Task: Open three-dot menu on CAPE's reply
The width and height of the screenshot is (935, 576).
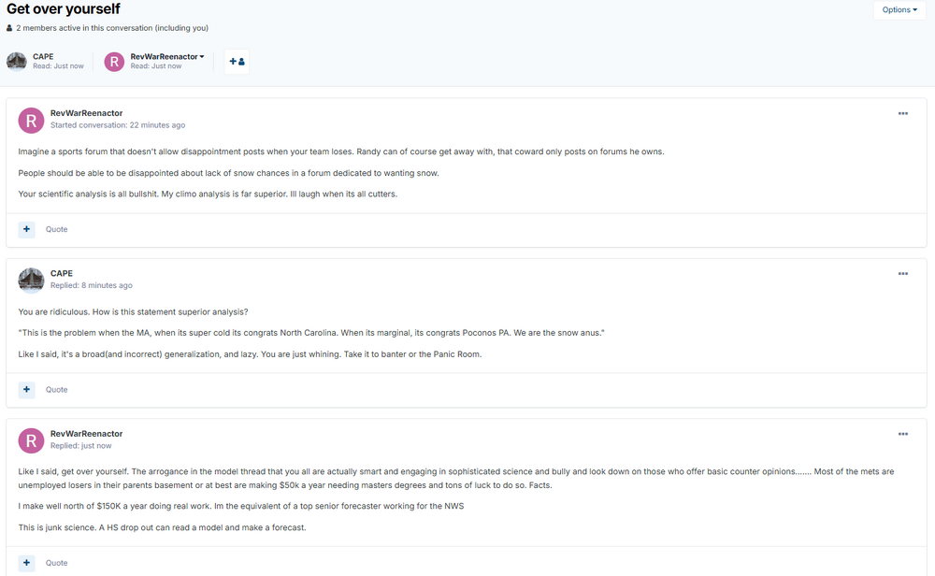Action: point(902,274)
